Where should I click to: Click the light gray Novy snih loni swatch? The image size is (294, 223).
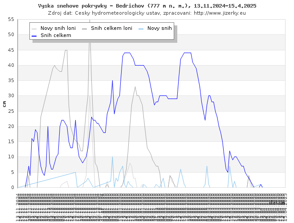(x=35, y=28)
